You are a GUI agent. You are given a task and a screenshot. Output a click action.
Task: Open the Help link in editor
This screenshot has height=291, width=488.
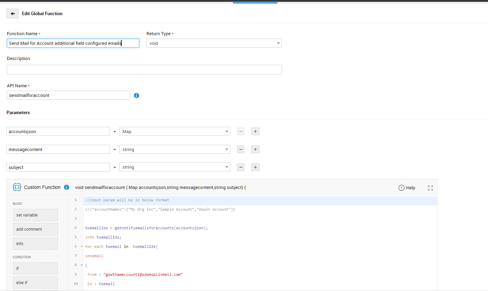point(407,188)
